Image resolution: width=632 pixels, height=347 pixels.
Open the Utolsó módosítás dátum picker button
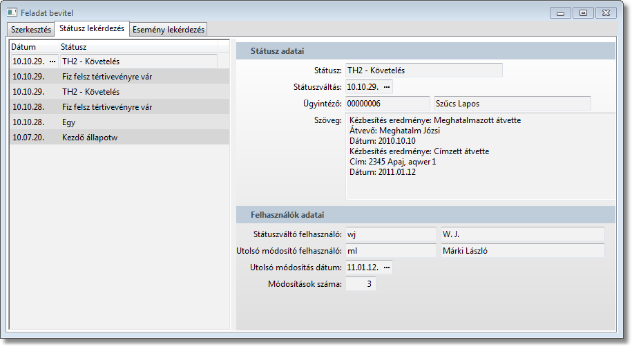click(x=387, y=267)
